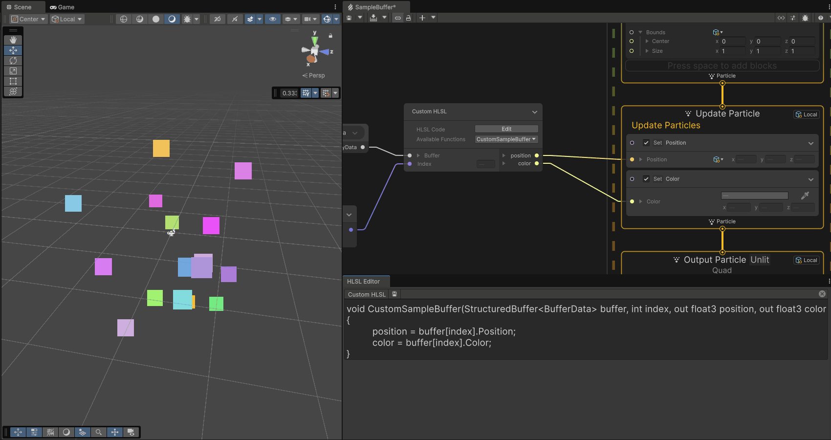
Task: Open the CustomSampleBuffer functions dropdown
Action: 506,139
